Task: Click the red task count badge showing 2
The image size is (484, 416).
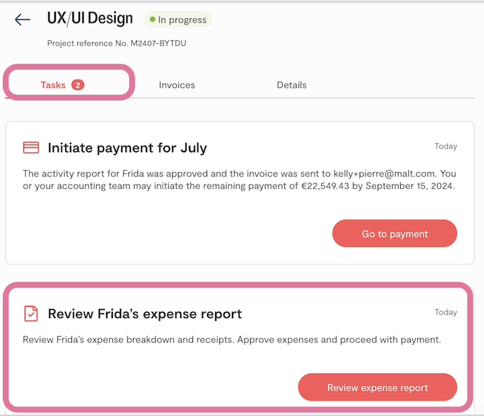Action: (78, 85)
